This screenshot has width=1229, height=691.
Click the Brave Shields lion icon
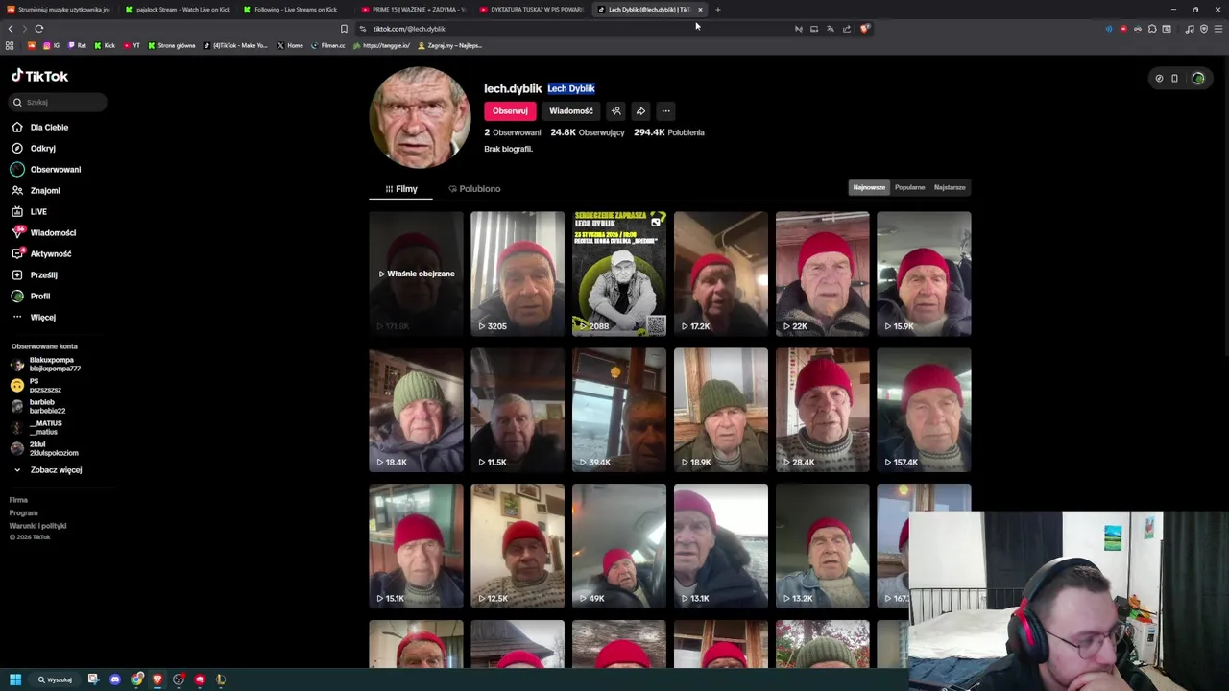[x=864, y=29]
